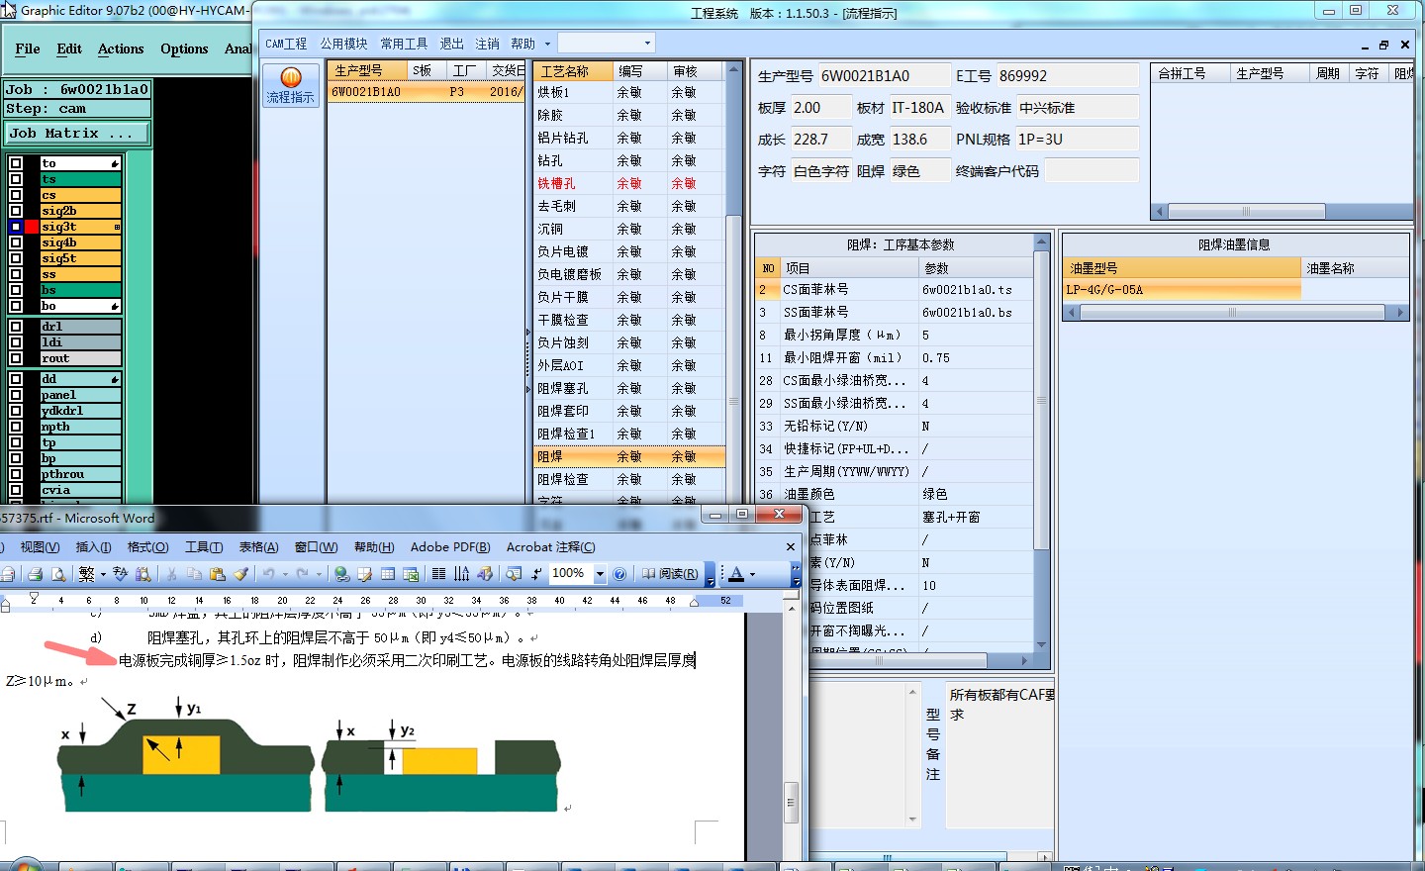Click the 终端客户代码 empty input field
This screenshot has height=871, width=1425.
point(1092,171)
